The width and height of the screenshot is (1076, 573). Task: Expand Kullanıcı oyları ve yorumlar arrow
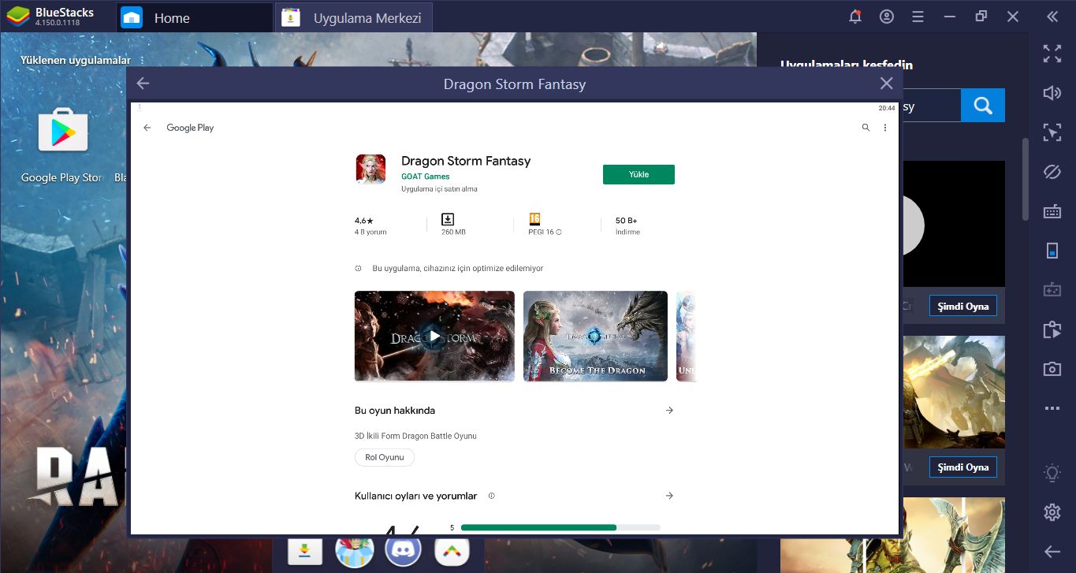pyautogui.click(x=669, y=496)
